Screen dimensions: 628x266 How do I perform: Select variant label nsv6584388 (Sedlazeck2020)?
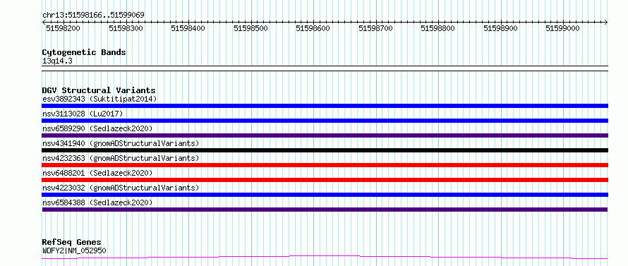coord(97,202)
